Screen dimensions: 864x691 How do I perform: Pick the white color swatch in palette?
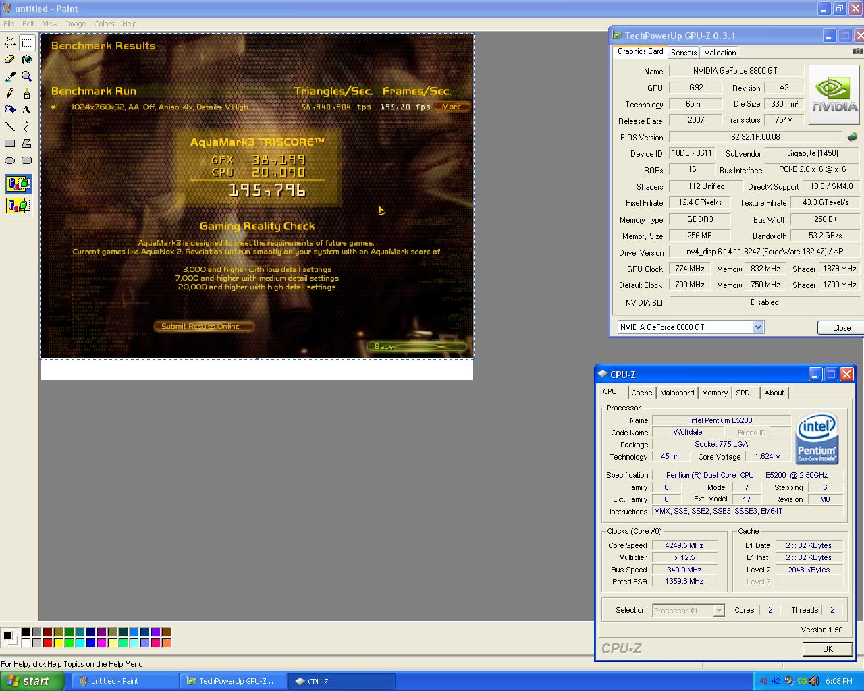point(26,643)
